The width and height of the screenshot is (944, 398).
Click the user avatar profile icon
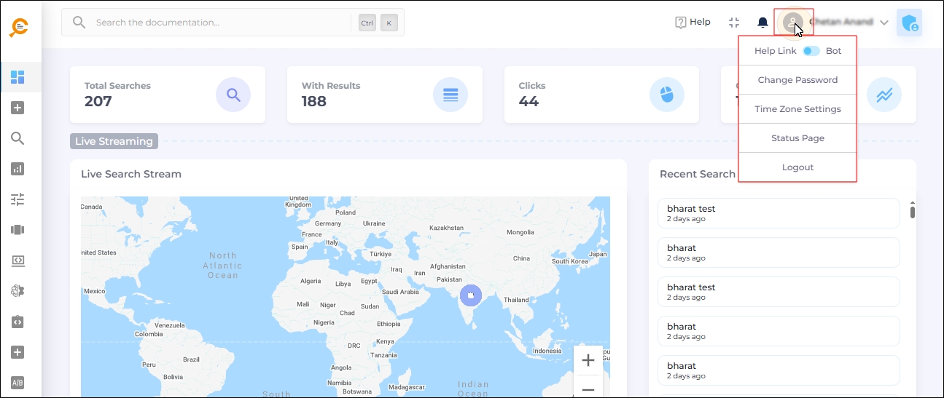point(792,23)
